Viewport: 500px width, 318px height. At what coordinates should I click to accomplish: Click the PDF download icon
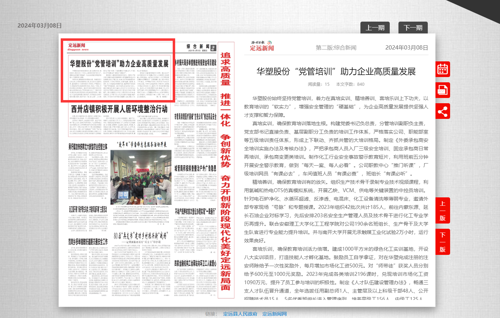(442, 90)
